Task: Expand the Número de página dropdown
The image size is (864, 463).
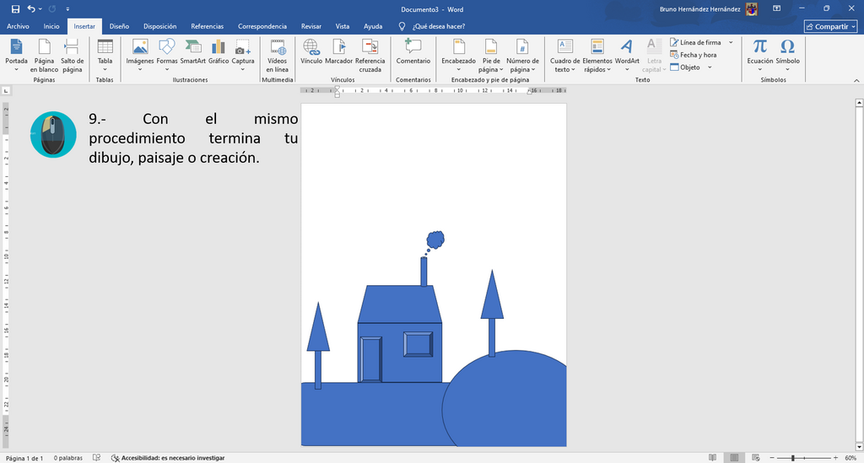Action: (522, 56)
